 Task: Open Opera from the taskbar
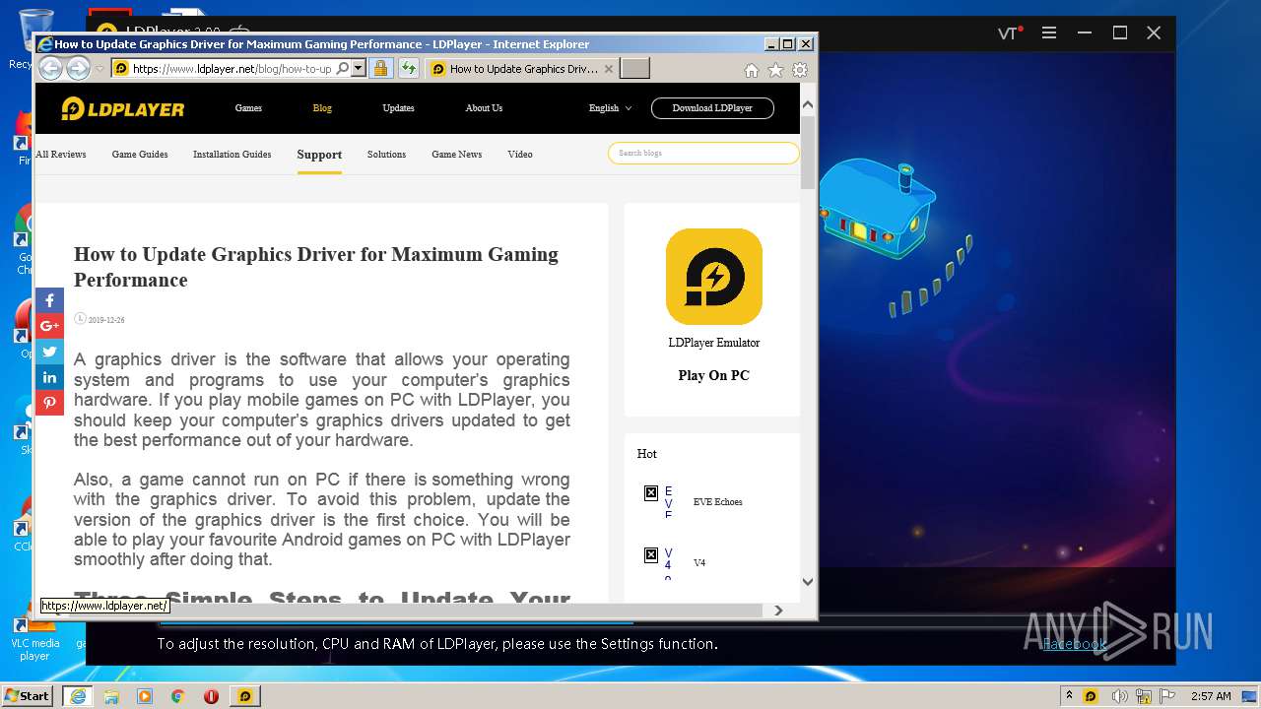click(211, 696)
